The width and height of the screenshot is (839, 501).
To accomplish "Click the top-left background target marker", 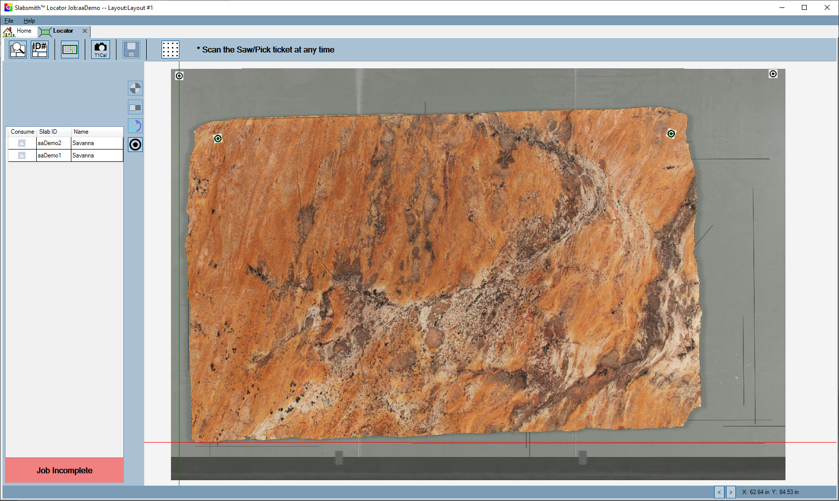I will (179, 76).
